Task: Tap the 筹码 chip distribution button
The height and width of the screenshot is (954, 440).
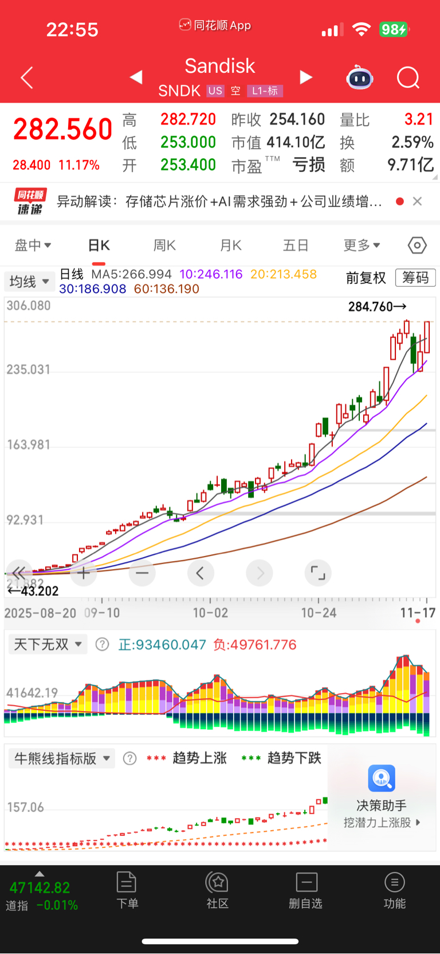Action: [415, 278]
